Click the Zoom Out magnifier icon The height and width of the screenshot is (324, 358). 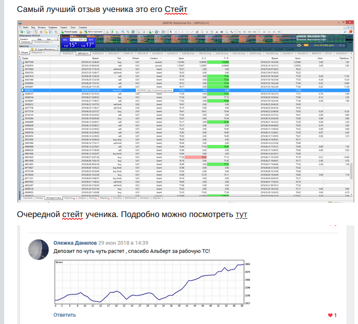pos(128,32)
